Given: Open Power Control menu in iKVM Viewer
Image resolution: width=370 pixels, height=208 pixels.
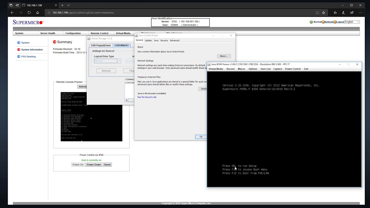Looking at the screenshot, I should pyautogui.click(x=293, y=69).
